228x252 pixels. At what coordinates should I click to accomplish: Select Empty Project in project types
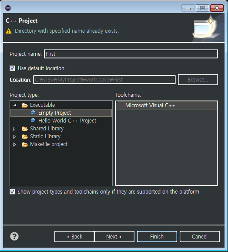click(x=61, y=113)
